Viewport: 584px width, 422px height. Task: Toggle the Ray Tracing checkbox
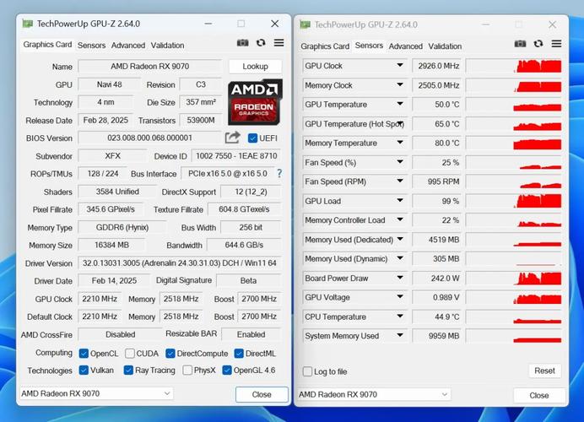(128, 370)
